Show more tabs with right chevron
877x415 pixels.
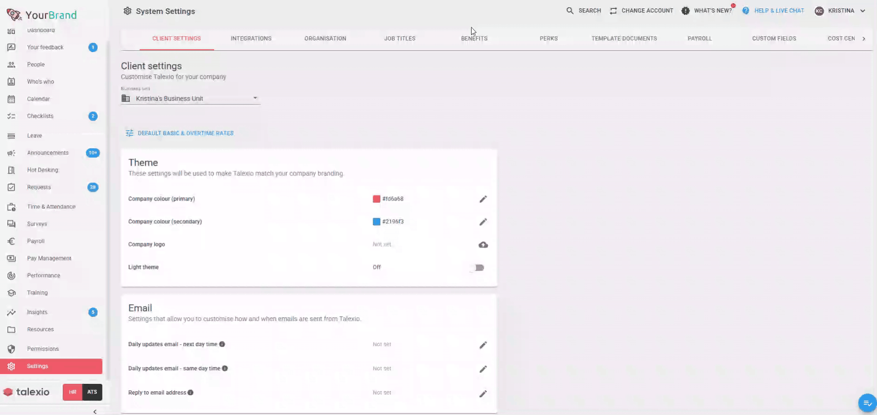pos(864,39)
